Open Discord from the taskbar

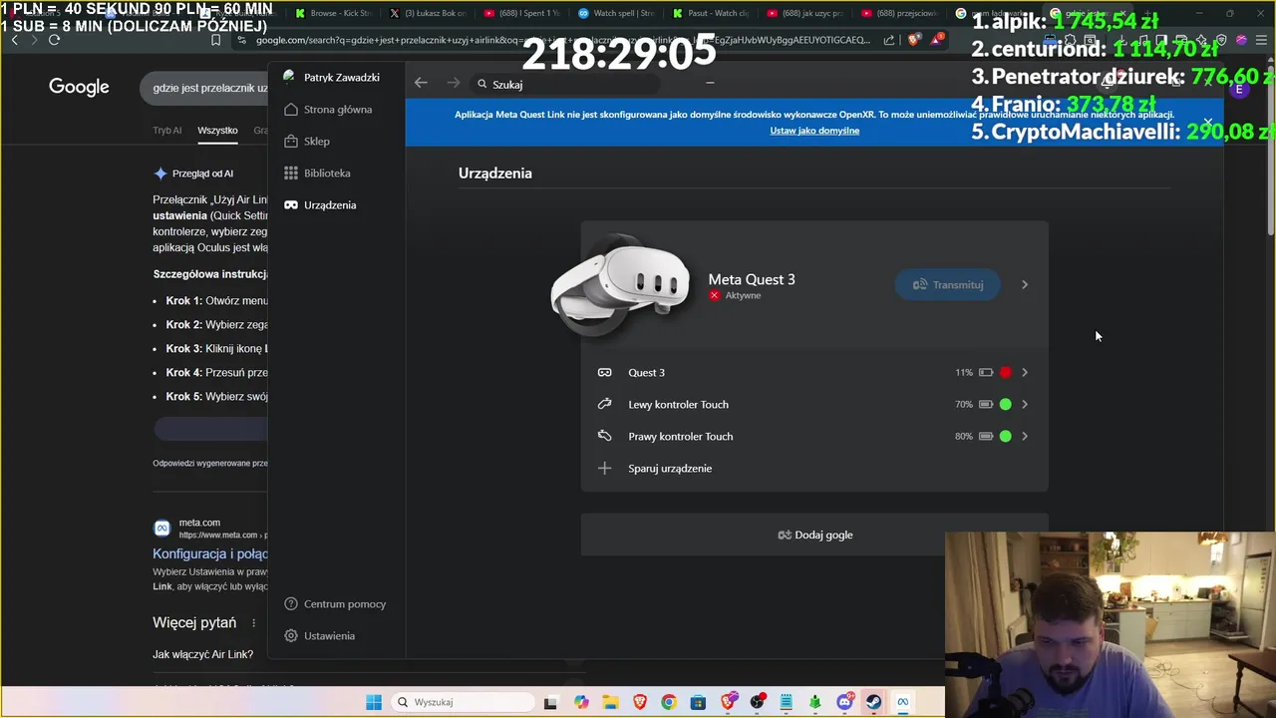pos(844,702)
